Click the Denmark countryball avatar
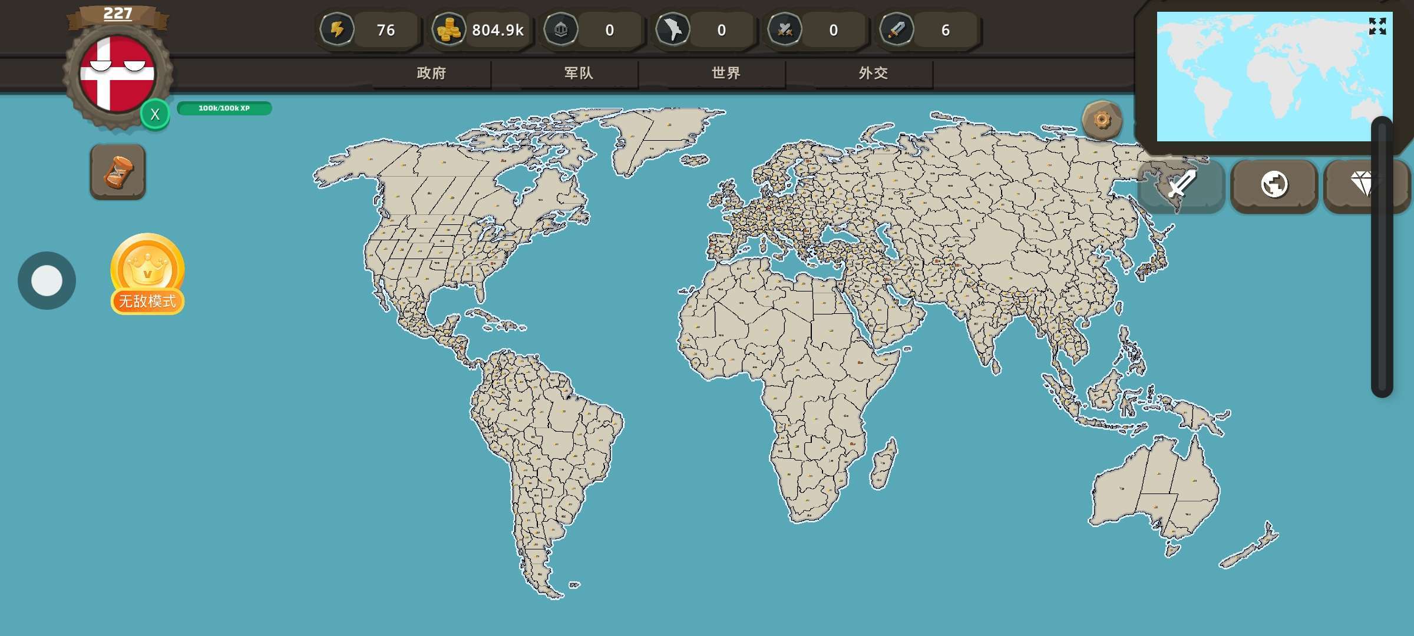 tap(117, 74)
